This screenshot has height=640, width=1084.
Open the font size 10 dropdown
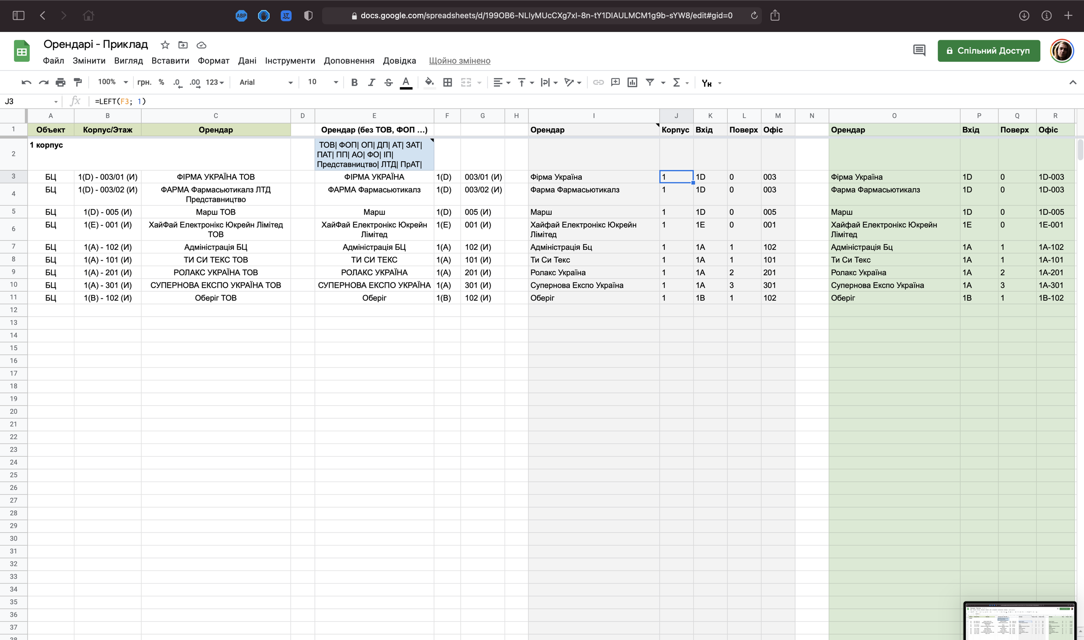322,82
